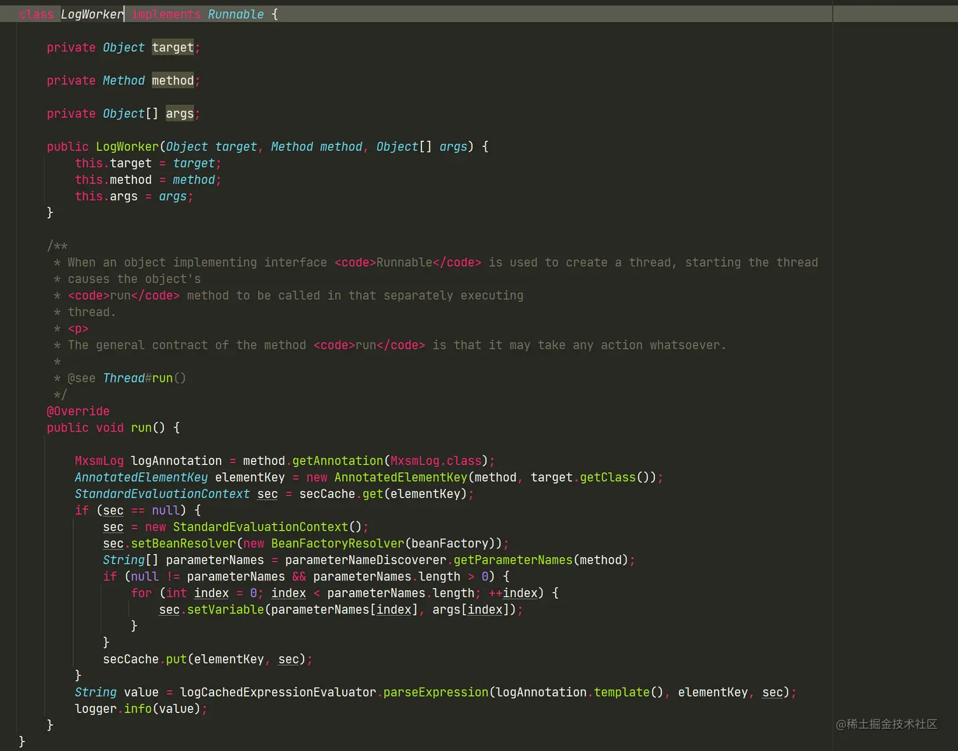Click the getAnnotation method call
This screenshot has width=958, height=751.
338,461
